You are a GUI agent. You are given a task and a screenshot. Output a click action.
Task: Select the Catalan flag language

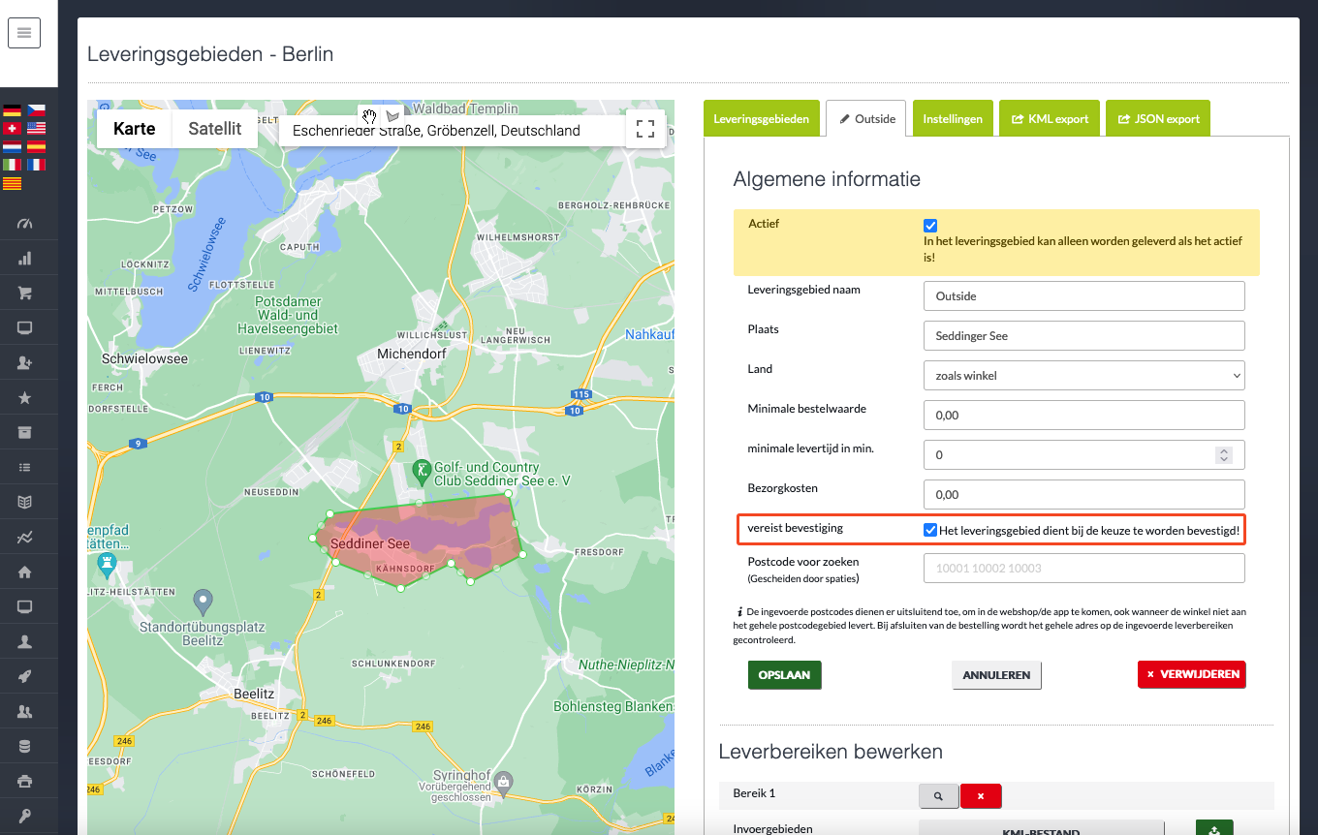(x=13, y=183)
